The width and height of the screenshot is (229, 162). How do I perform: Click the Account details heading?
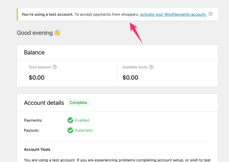(44, 102)
